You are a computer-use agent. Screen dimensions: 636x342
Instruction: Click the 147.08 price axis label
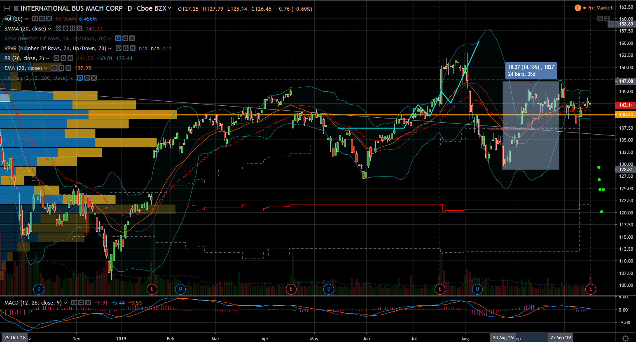[x=626, y=81]
